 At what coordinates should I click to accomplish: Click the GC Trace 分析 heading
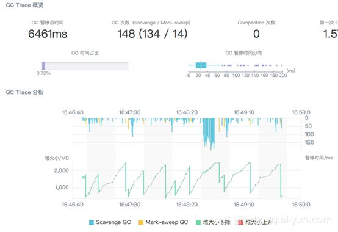tap(24, 92)
